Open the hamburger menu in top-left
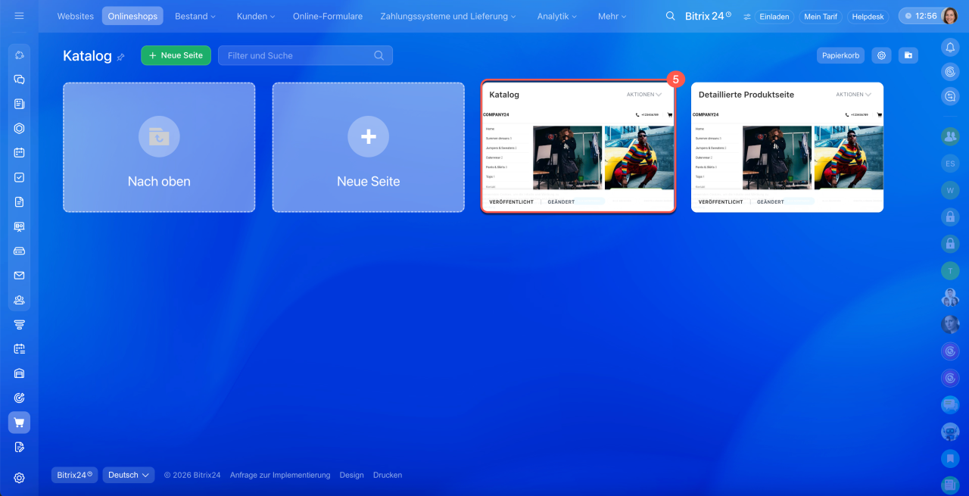The width and height of the screenshot is (969, 496). click(x=19, y=16)
